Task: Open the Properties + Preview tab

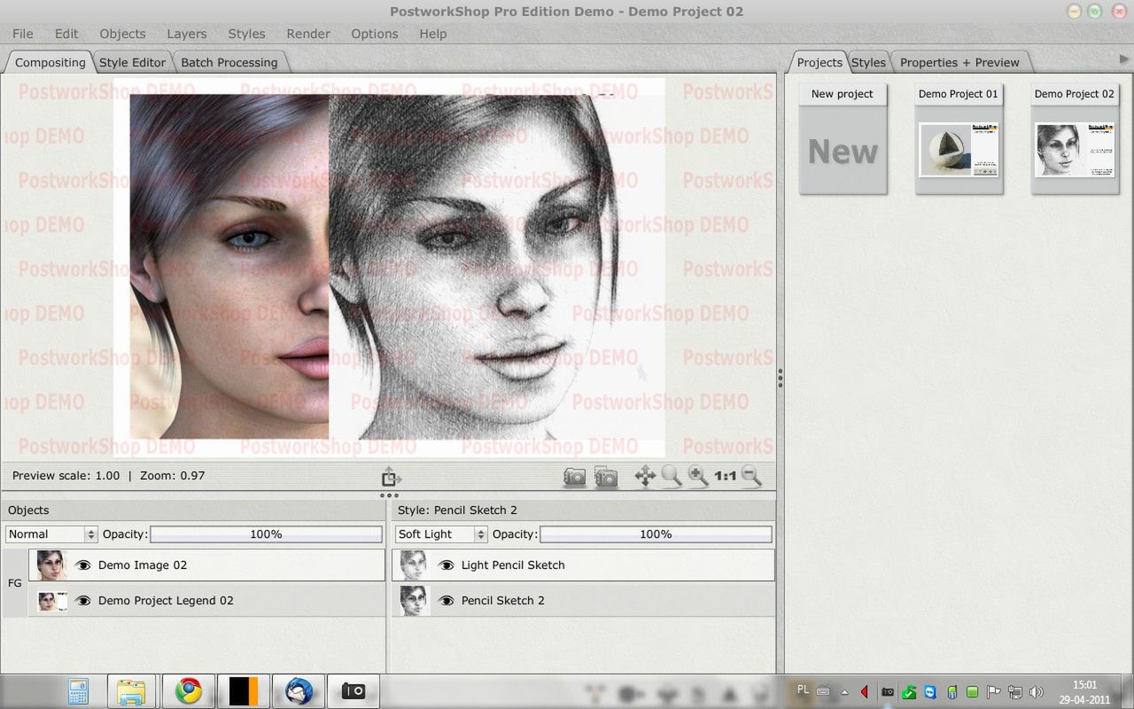Action: point(959,62)
